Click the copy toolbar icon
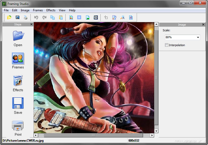 tap(53, 17)
